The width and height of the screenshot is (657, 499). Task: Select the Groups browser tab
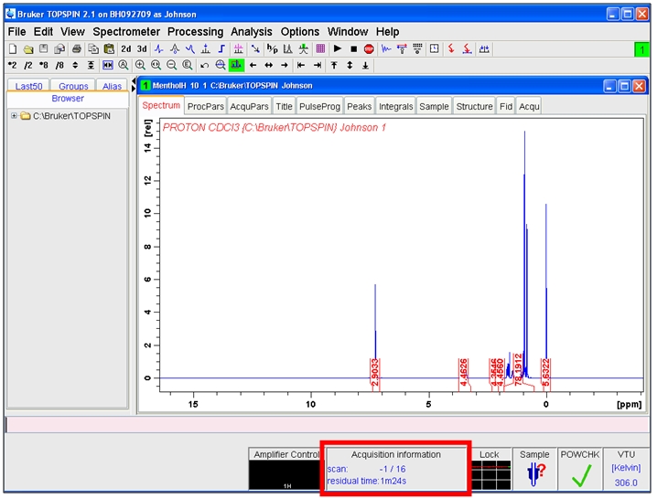(73, 86)
